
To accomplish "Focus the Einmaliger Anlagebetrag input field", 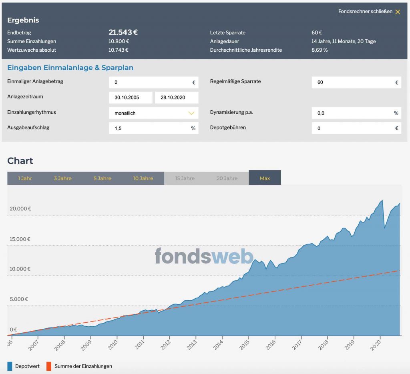I will (153, 83).
